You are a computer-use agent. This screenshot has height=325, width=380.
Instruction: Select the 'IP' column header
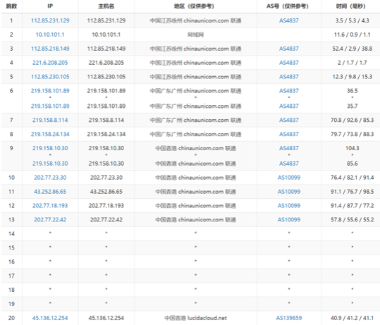[50, 6]
